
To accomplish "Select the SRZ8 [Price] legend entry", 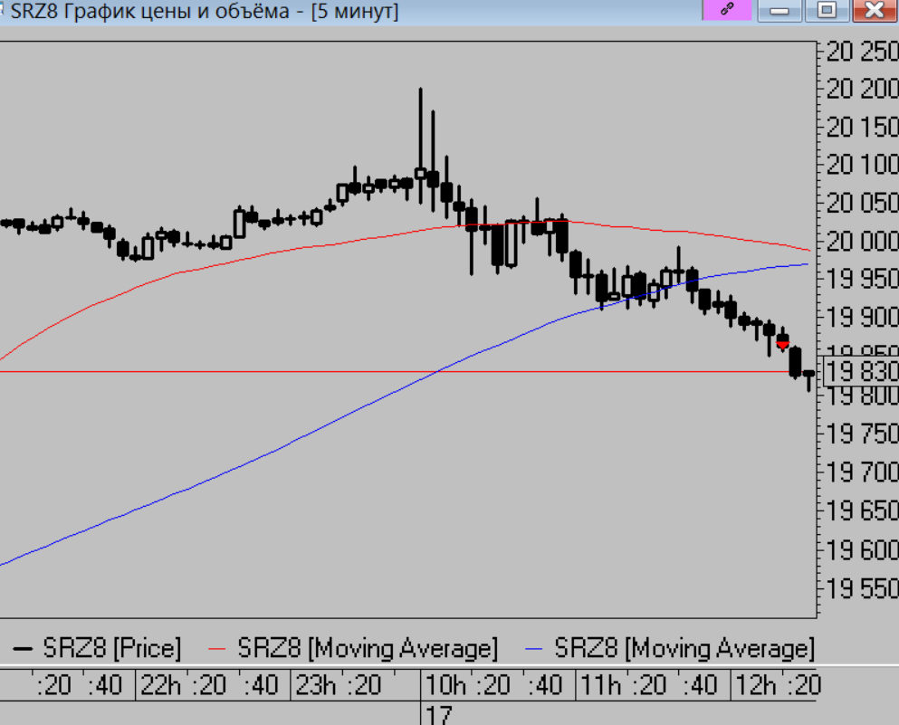I will [x=111, y=648].
